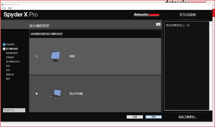Select the 笔记本电脑 radio button

click(x=37, y=94)
